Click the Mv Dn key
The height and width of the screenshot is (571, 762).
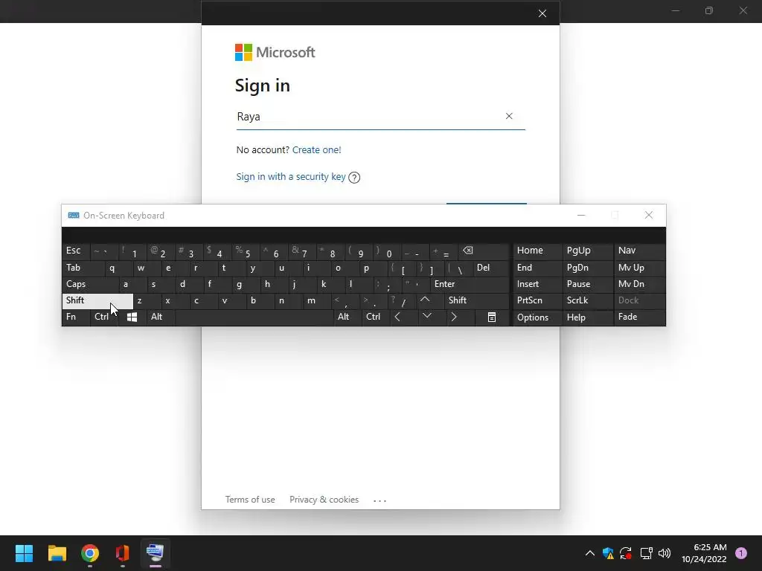click(639, 284)
